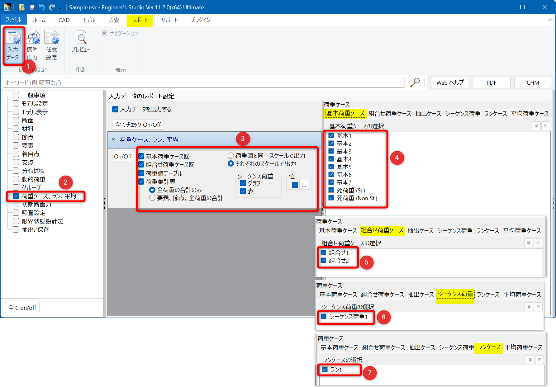Open PDF help
Image resolution: width=556 pixels, height=387 pixels.
(492, 83)
